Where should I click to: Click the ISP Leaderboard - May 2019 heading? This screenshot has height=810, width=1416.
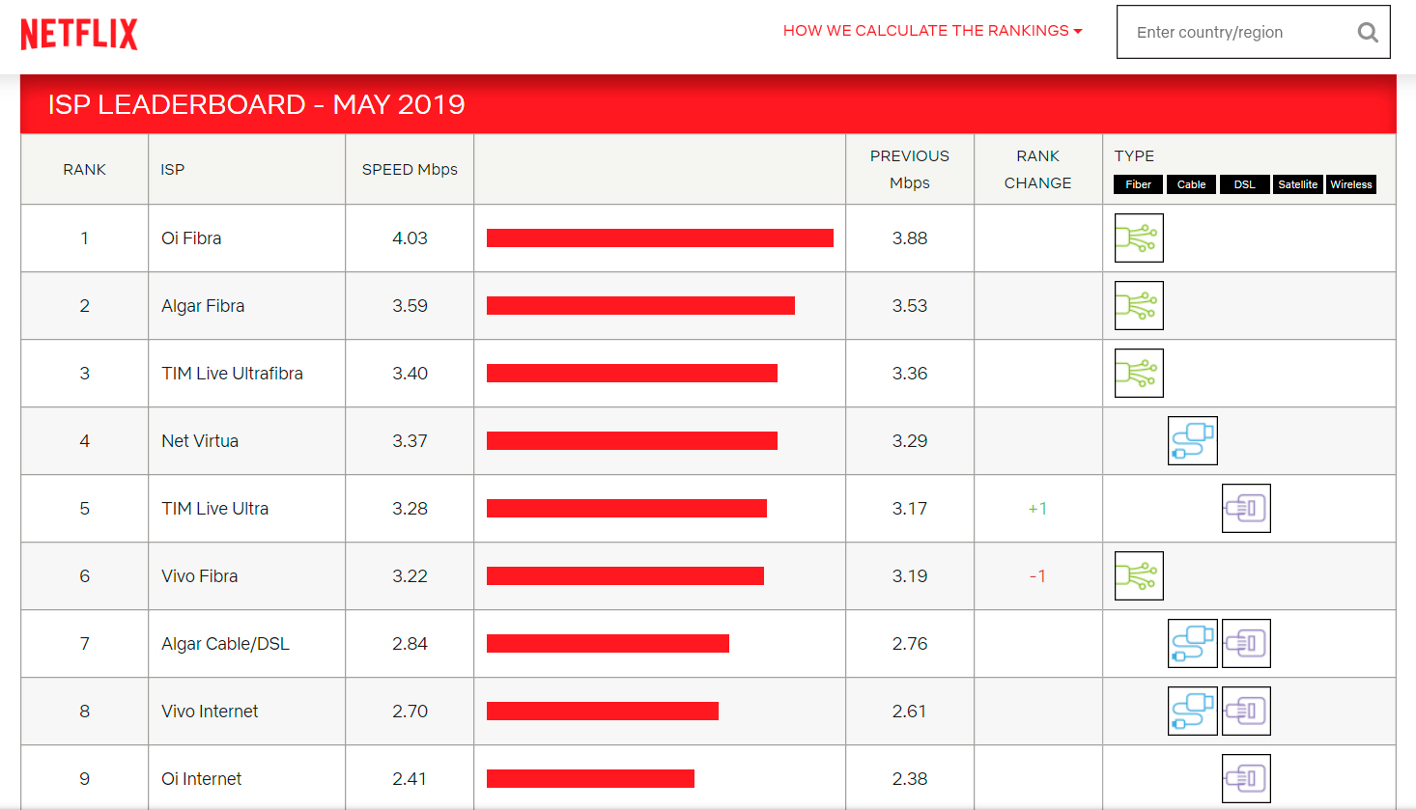[x=256, y=104]
